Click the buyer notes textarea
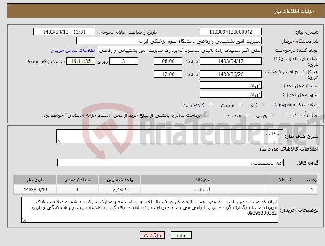Image resolution: width=325 pixels, height=246 pixels. (150, 210)
